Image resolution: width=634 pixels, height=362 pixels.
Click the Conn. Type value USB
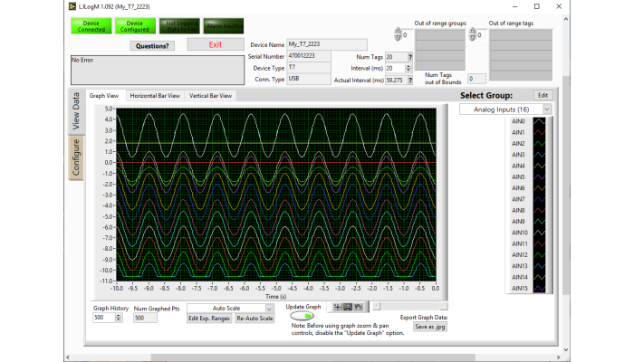(x=309, y=79)
